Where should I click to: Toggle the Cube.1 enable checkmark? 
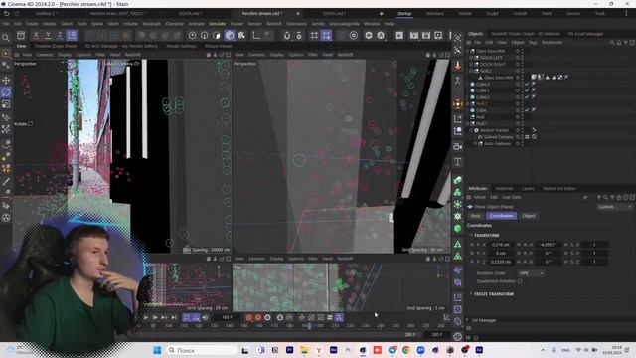[x=527, y=90]
